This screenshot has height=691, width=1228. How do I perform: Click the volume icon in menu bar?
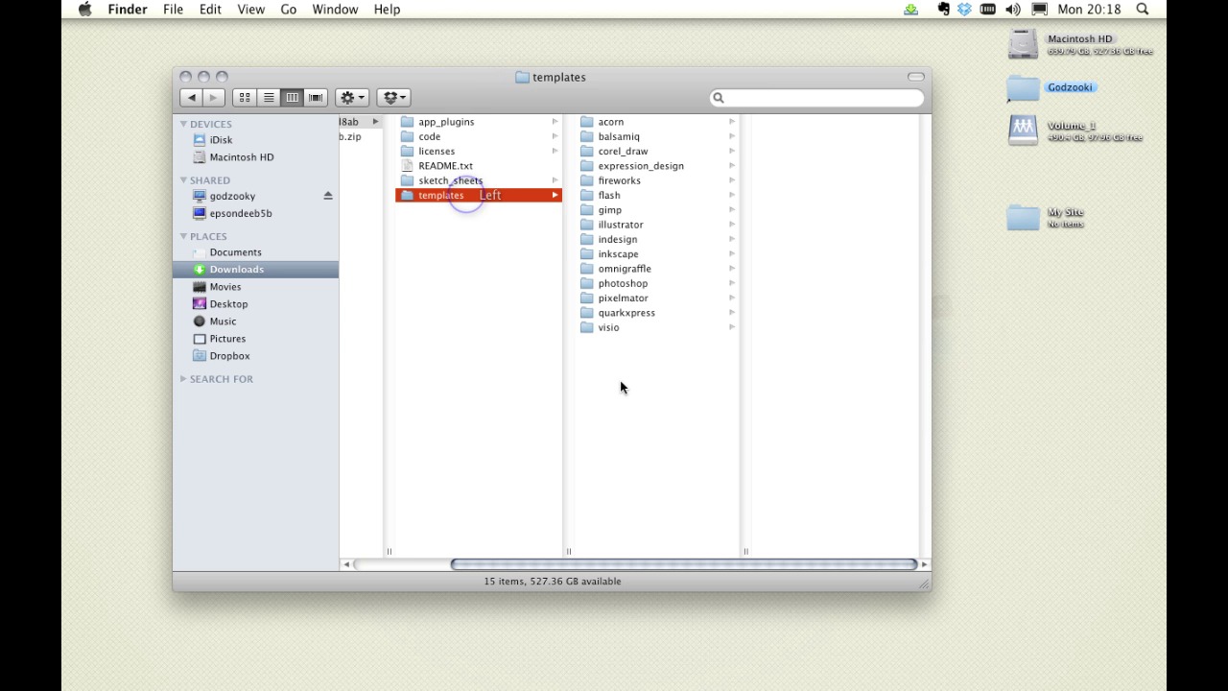(x=1013, y=10)
